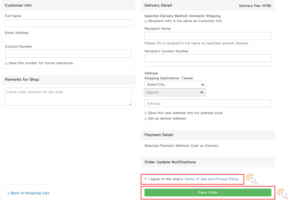Click the order remarks text area

tap(68, 96)
